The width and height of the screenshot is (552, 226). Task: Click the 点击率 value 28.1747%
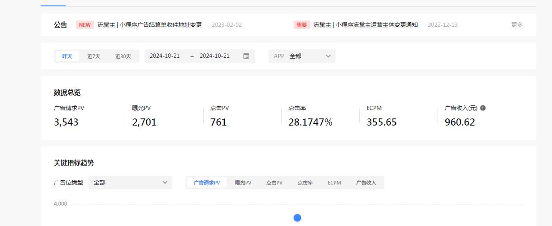click(310, 122)
